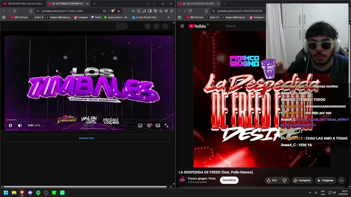Open the Inicio / X bookmark in left window
This screenshot has width=351, height=197.
(37, 17)
